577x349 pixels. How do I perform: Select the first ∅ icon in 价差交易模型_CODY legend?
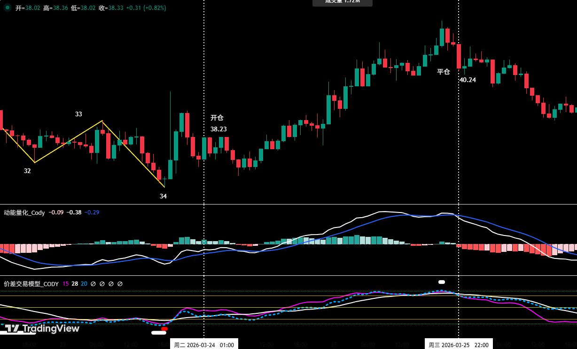coord(93,284)
